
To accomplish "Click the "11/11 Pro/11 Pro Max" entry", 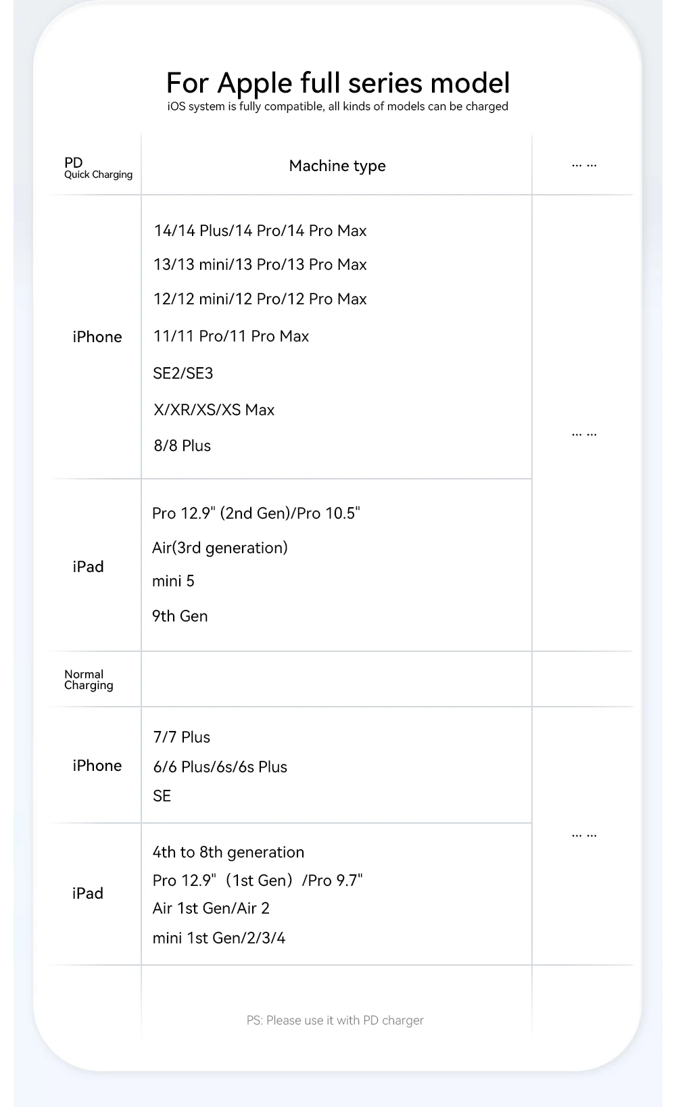I will point(231,336).
